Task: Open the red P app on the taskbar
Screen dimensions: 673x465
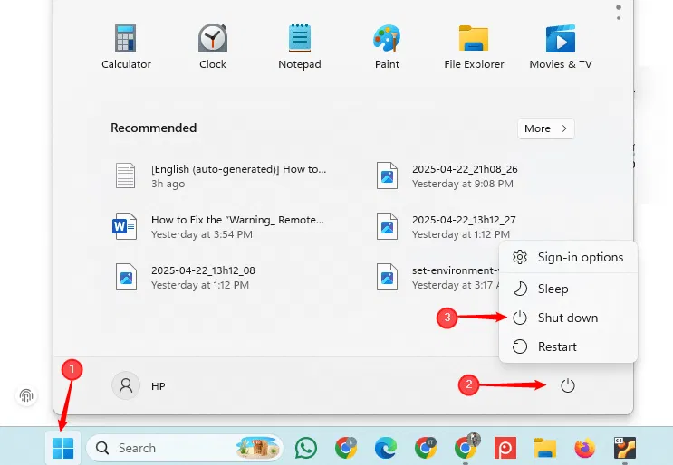Action: [505, 449]
